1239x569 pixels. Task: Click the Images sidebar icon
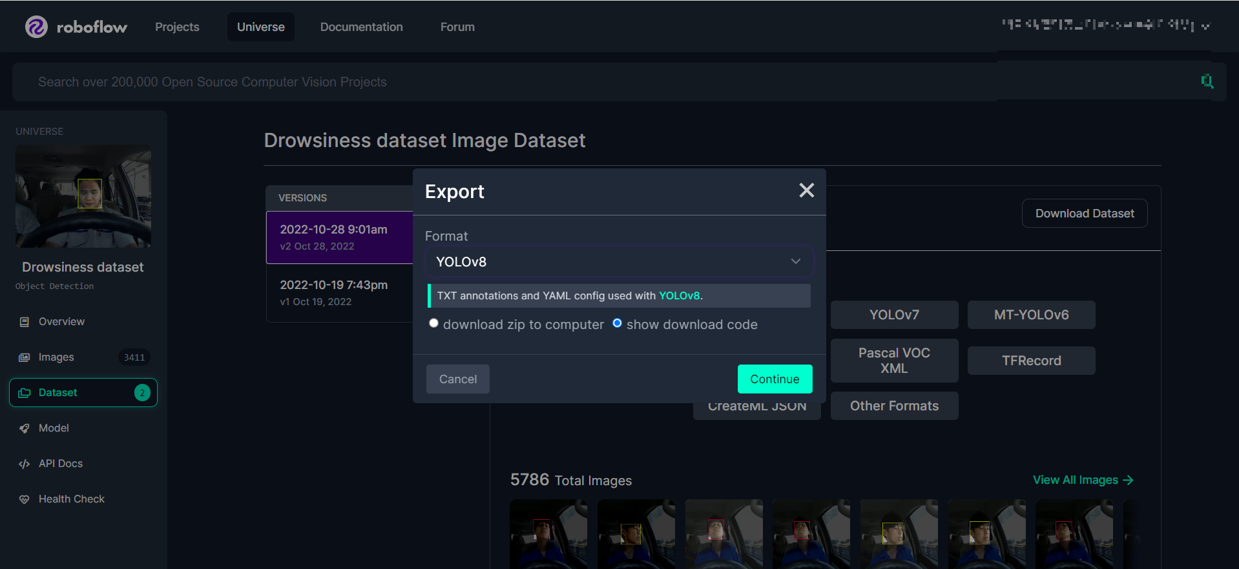pos(25,357)
